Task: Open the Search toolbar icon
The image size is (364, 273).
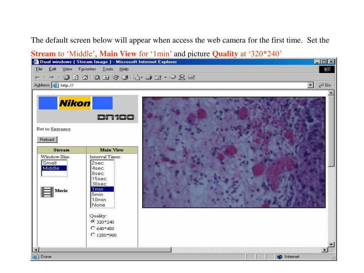Action: point(97,77)
